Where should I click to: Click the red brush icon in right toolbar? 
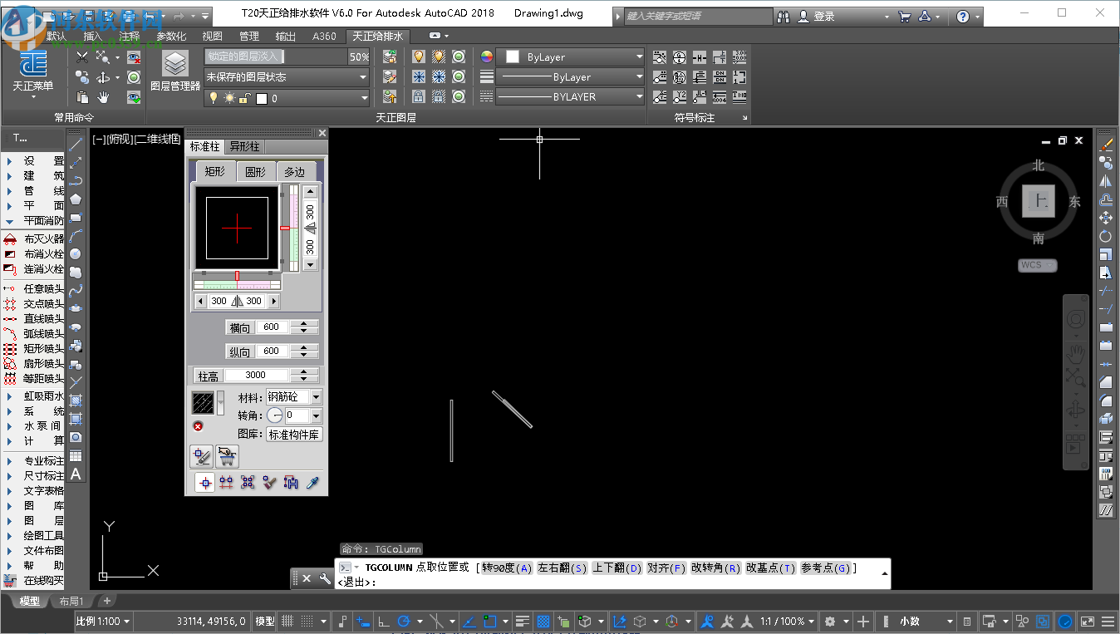[x=1106, y=145]
